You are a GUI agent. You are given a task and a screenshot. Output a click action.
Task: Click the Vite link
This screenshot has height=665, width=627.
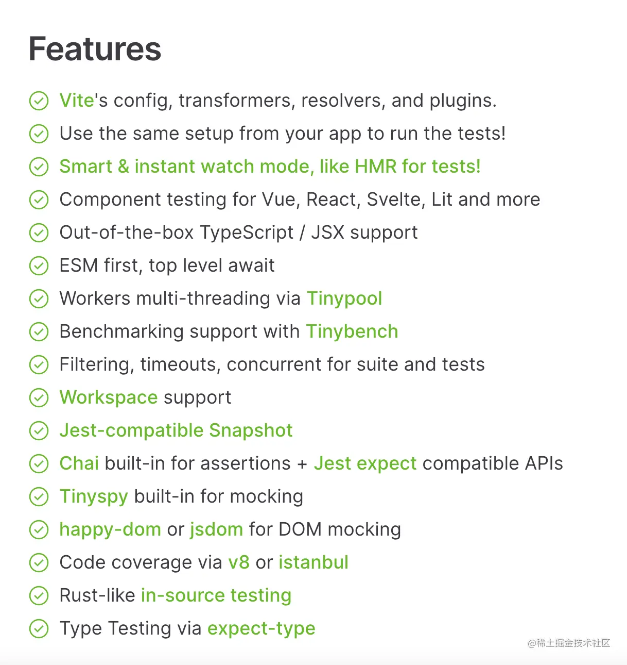77,101
